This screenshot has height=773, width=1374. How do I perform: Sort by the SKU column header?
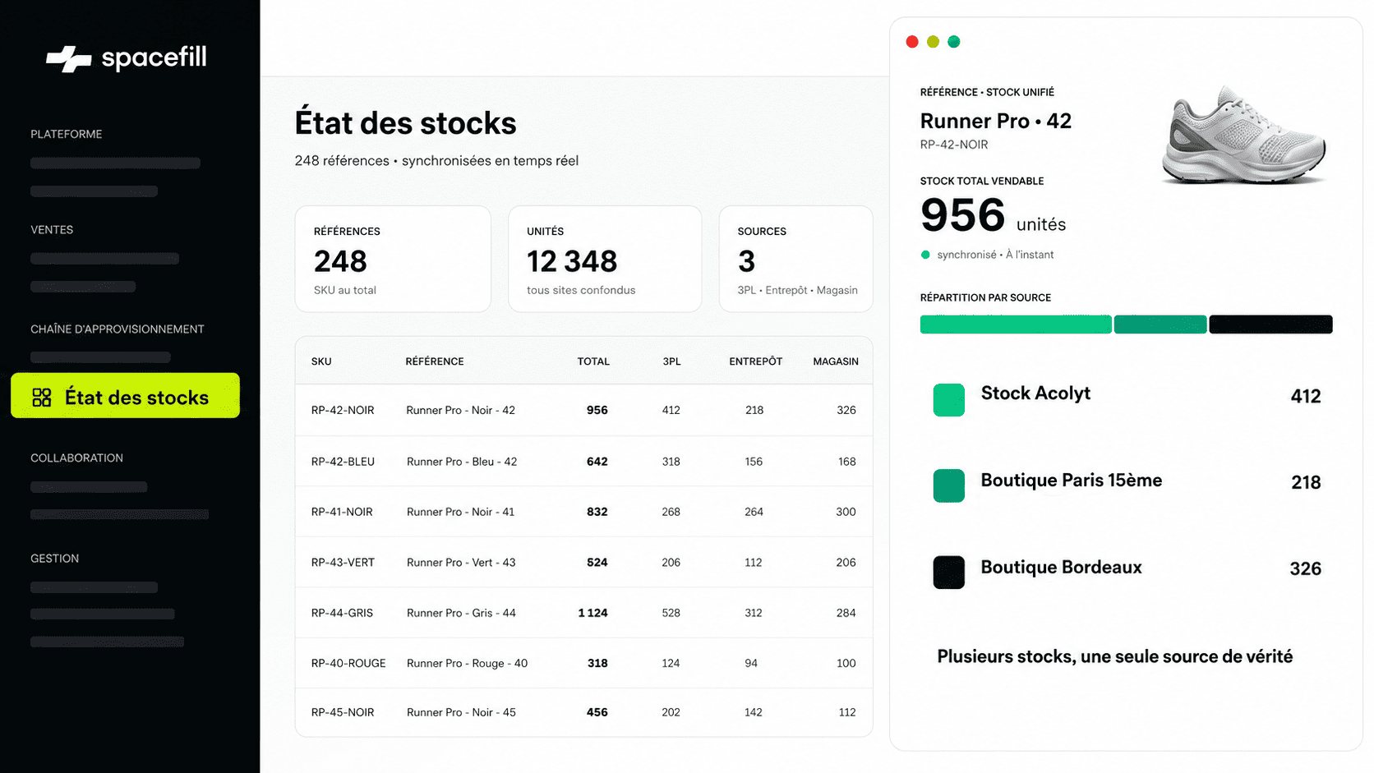[321, 361]
